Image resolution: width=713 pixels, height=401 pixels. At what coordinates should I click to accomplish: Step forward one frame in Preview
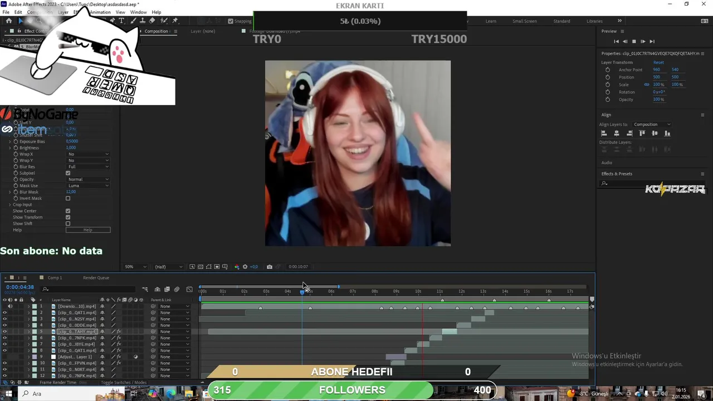coord(643,41)
